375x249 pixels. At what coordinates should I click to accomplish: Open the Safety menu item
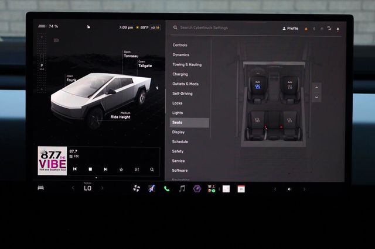(178, 151)
